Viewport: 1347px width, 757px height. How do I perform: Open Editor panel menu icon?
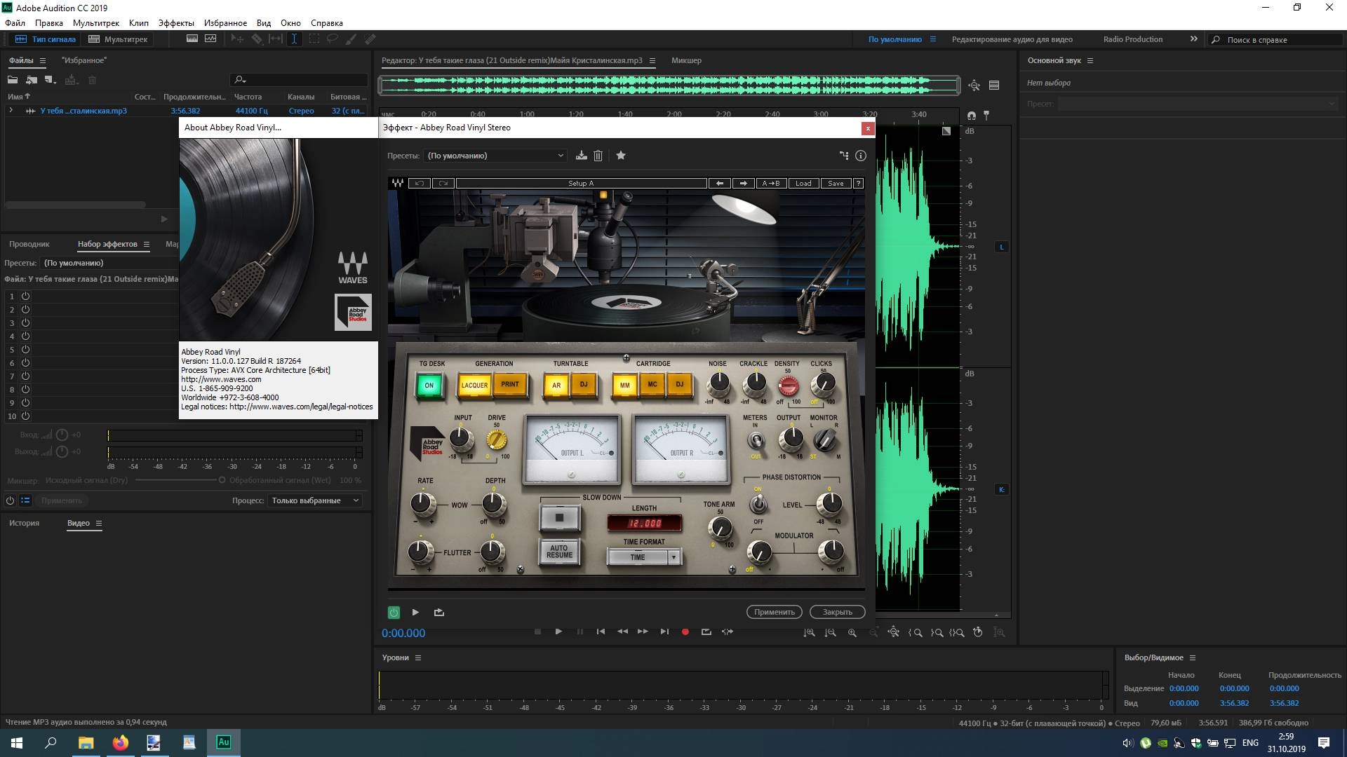[x=652, y=60]
